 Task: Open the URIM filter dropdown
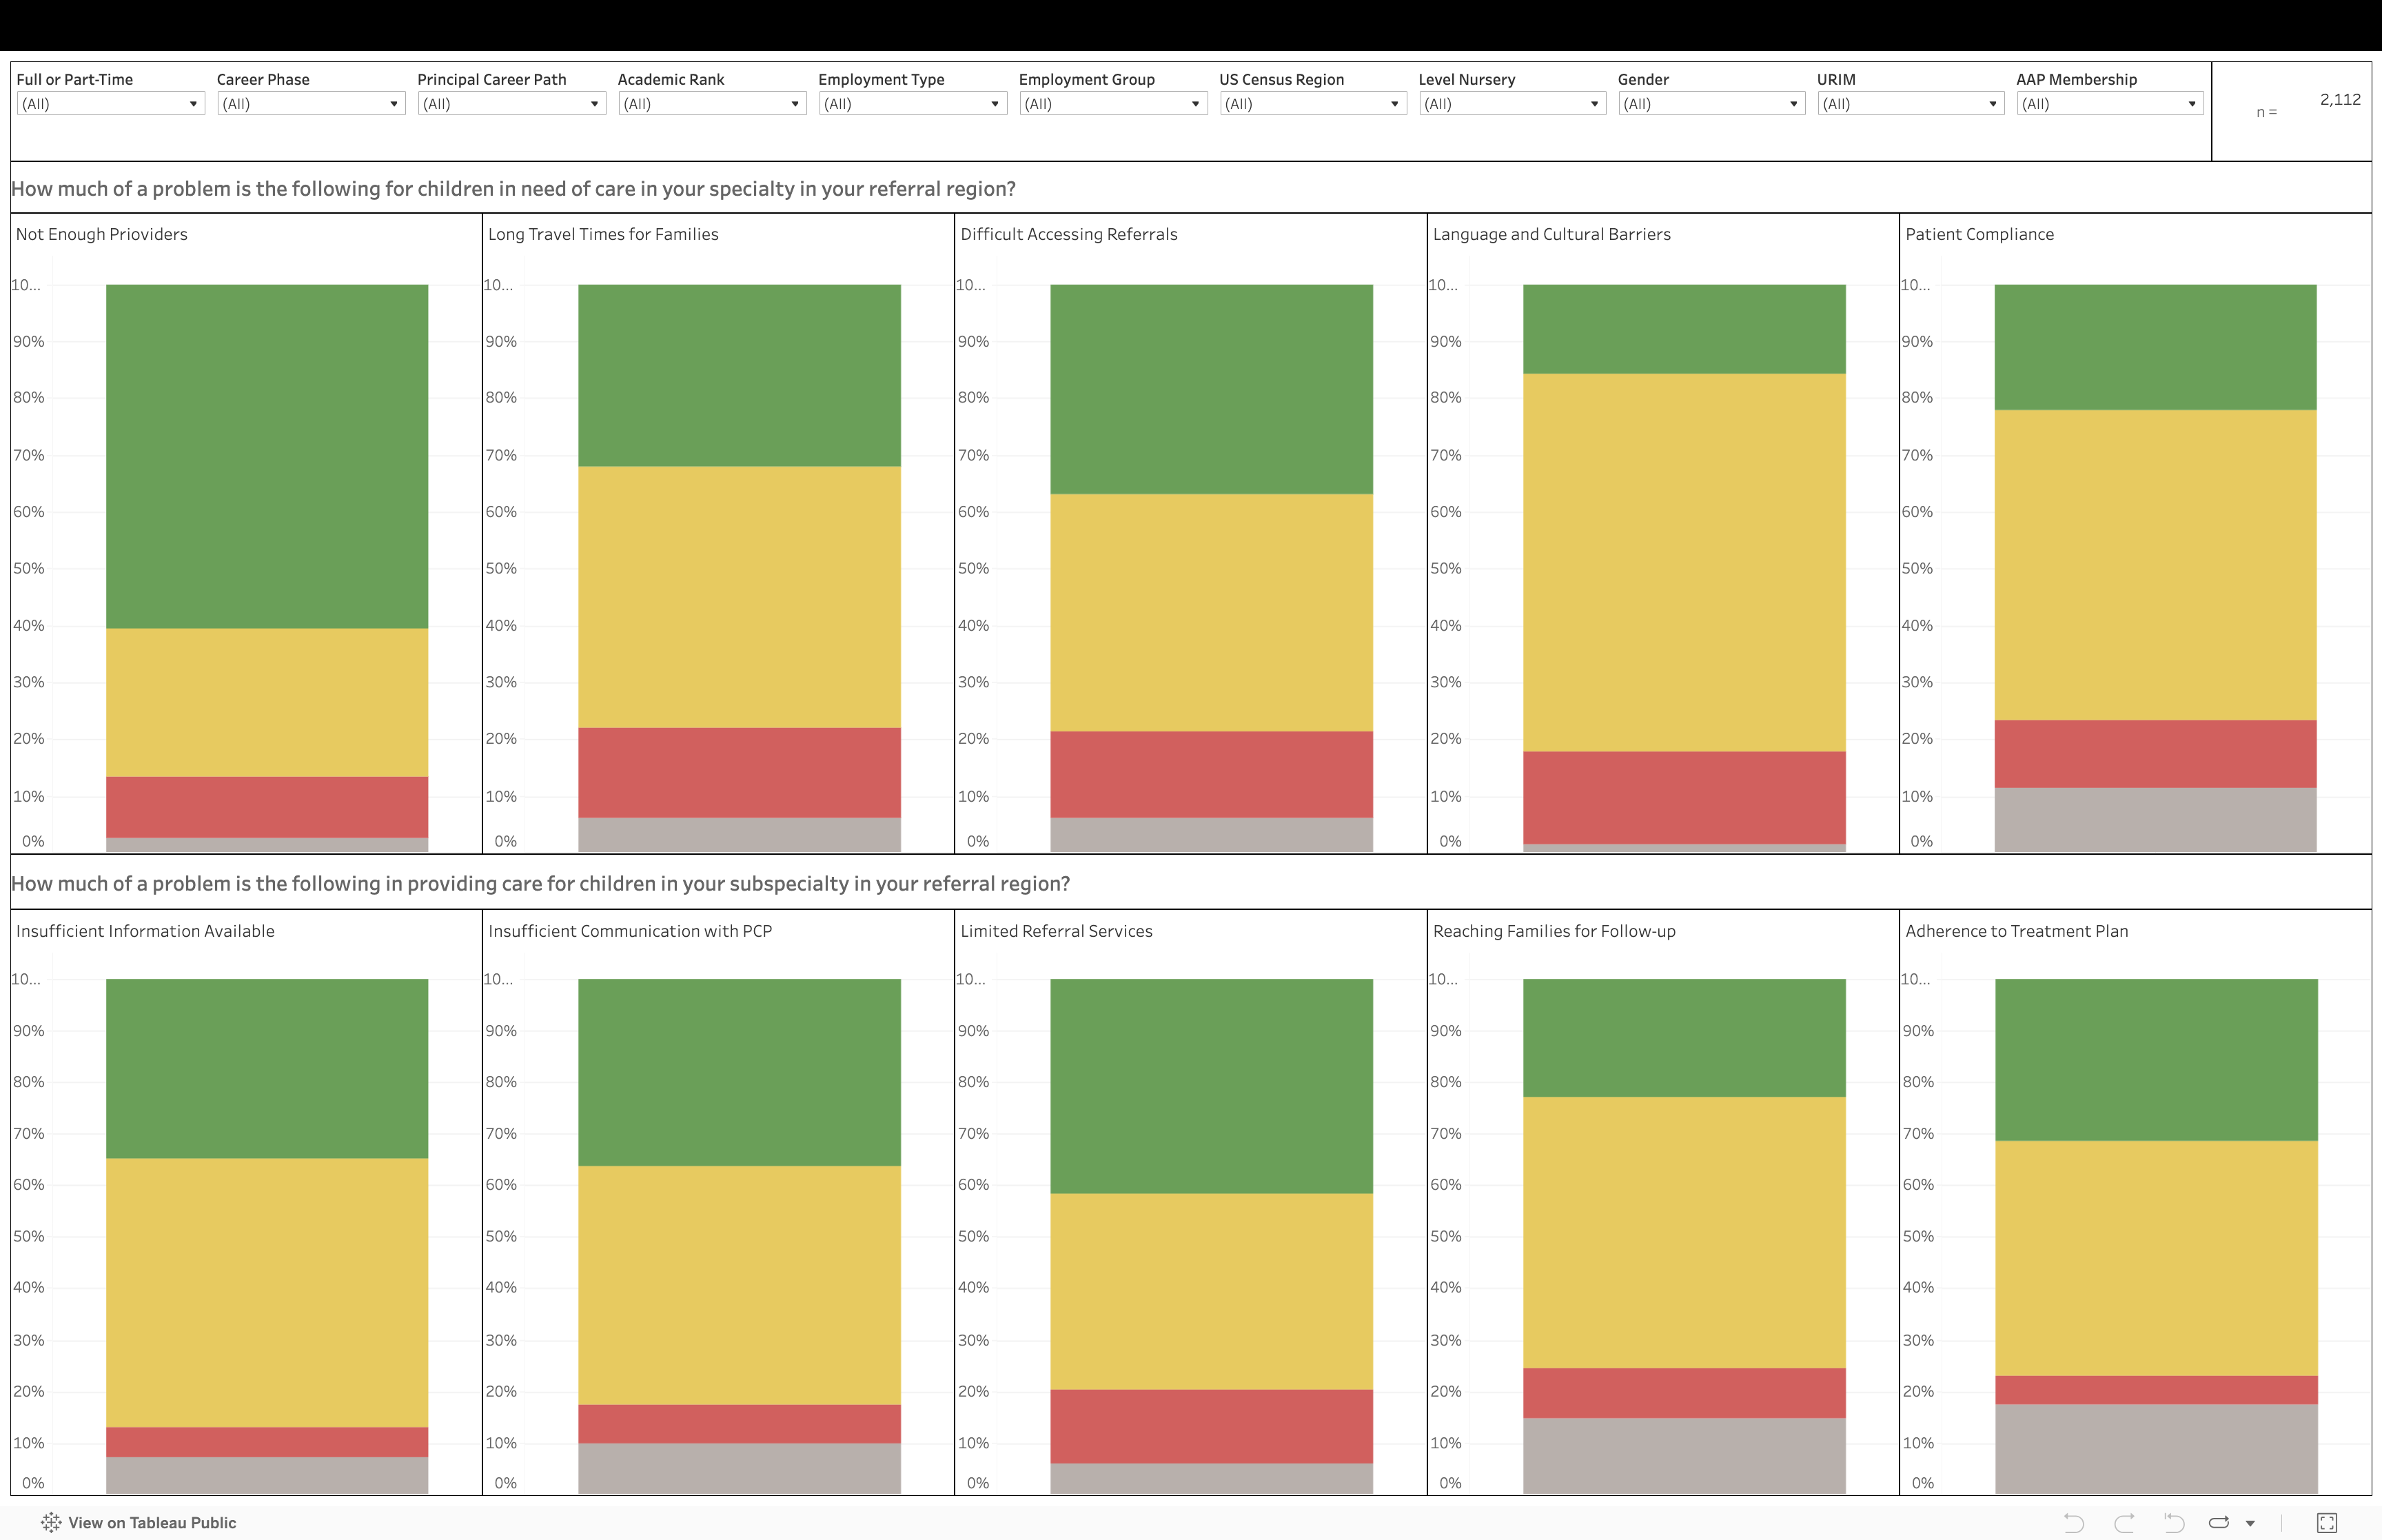pos(1909,104)
